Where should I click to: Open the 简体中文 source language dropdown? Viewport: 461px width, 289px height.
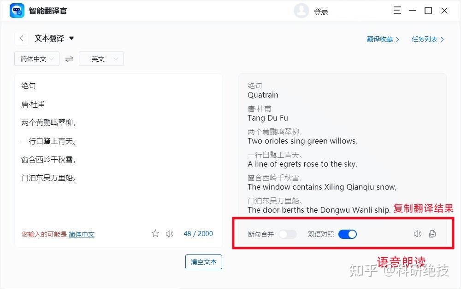click(x=37, y=59)
